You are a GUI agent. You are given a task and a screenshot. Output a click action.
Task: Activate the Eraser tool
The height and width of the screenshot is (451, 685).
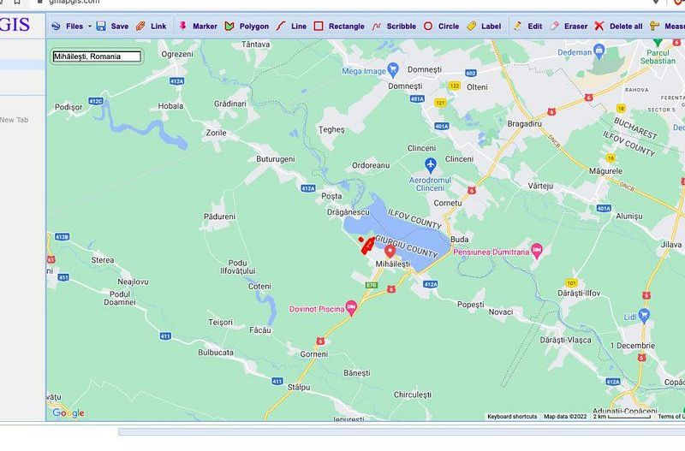[569, 27]
